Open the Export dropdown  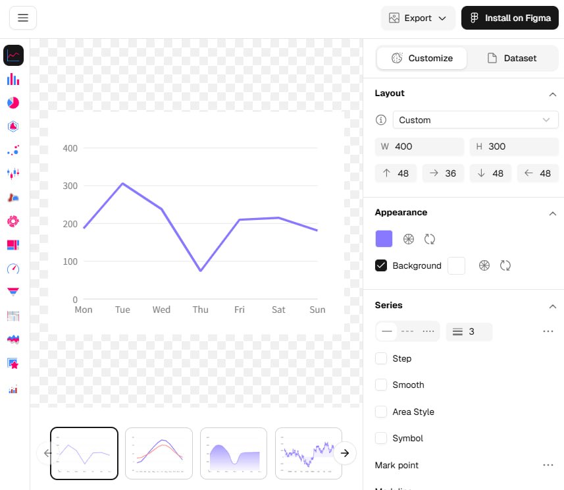[418, 18]
